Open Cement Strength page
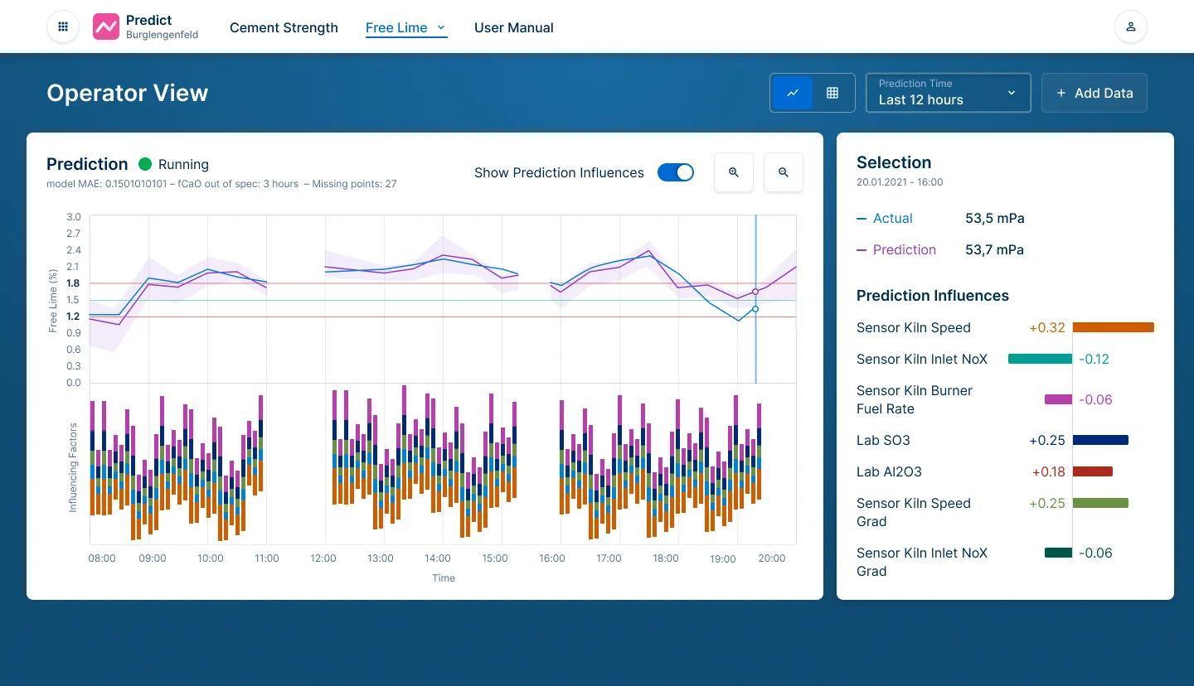The width and height of the screenshot is (1194, 686). (x=284, y=27)
